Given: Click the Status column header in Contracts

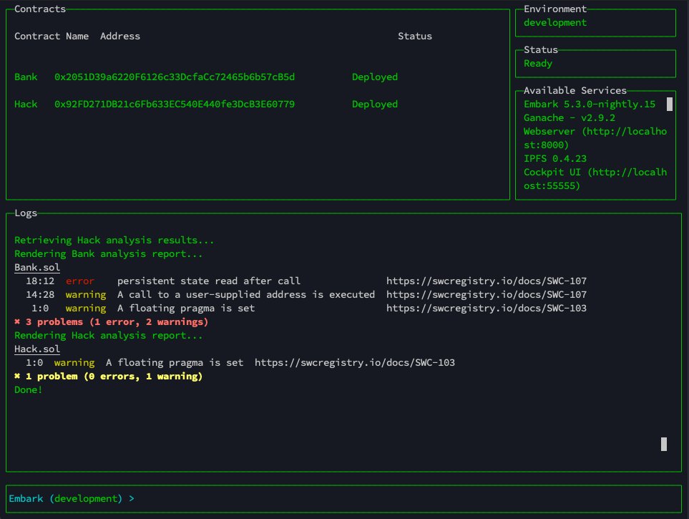Looking at the screenshot, I should coord(415,36).
